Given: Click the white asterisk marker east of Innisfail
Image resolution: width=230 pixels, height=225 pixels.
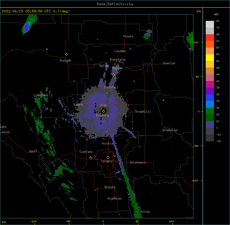Looking at the screenshot, I should [134, 81].
